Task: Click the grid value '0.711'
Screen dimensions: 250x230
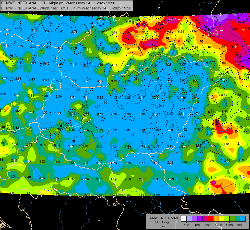Action: [x=30, y=112]
